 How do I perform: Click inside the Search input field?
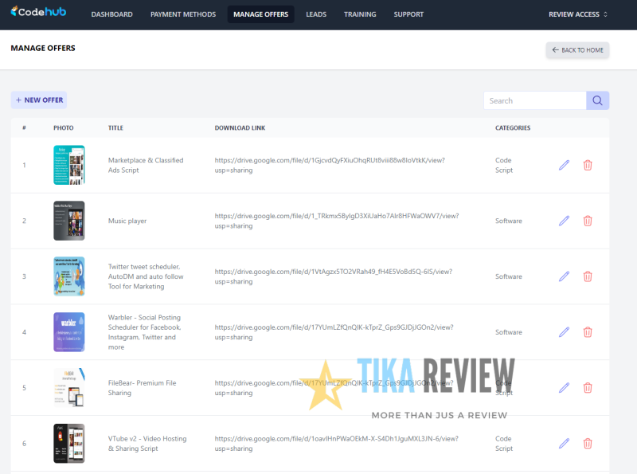click(533, 100)
